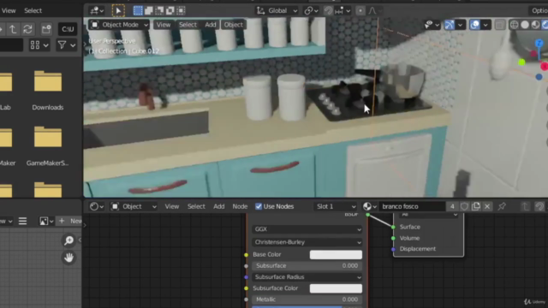Open the viewport Object menu

tap(234, 25)
